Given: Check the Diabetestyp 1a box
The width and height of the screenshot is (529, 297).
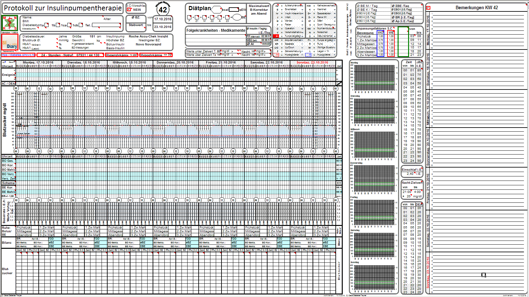Looking at the screenshot, I should pos(46,25).
